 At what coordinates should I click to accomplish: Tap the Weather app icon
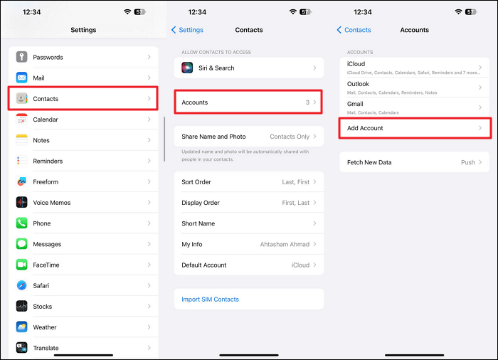pyautogui.click(x=21, y=327)
